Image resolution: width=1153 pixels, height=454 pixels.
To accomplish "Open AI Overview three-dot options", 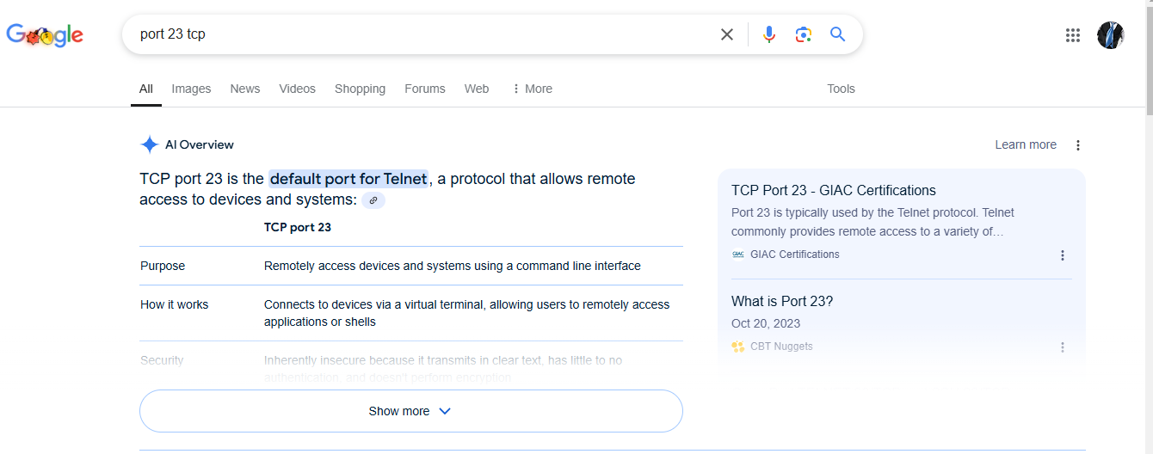I will (x=1078, y=145).
